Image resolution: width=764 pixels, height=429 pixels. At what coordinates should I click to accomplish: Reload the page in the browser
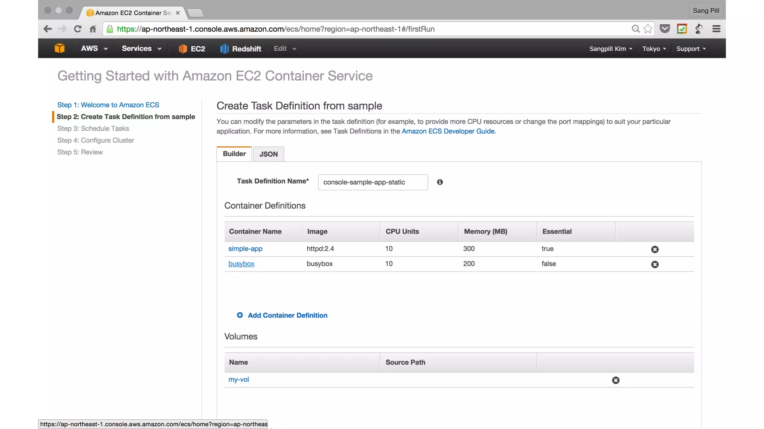(78, 29)
